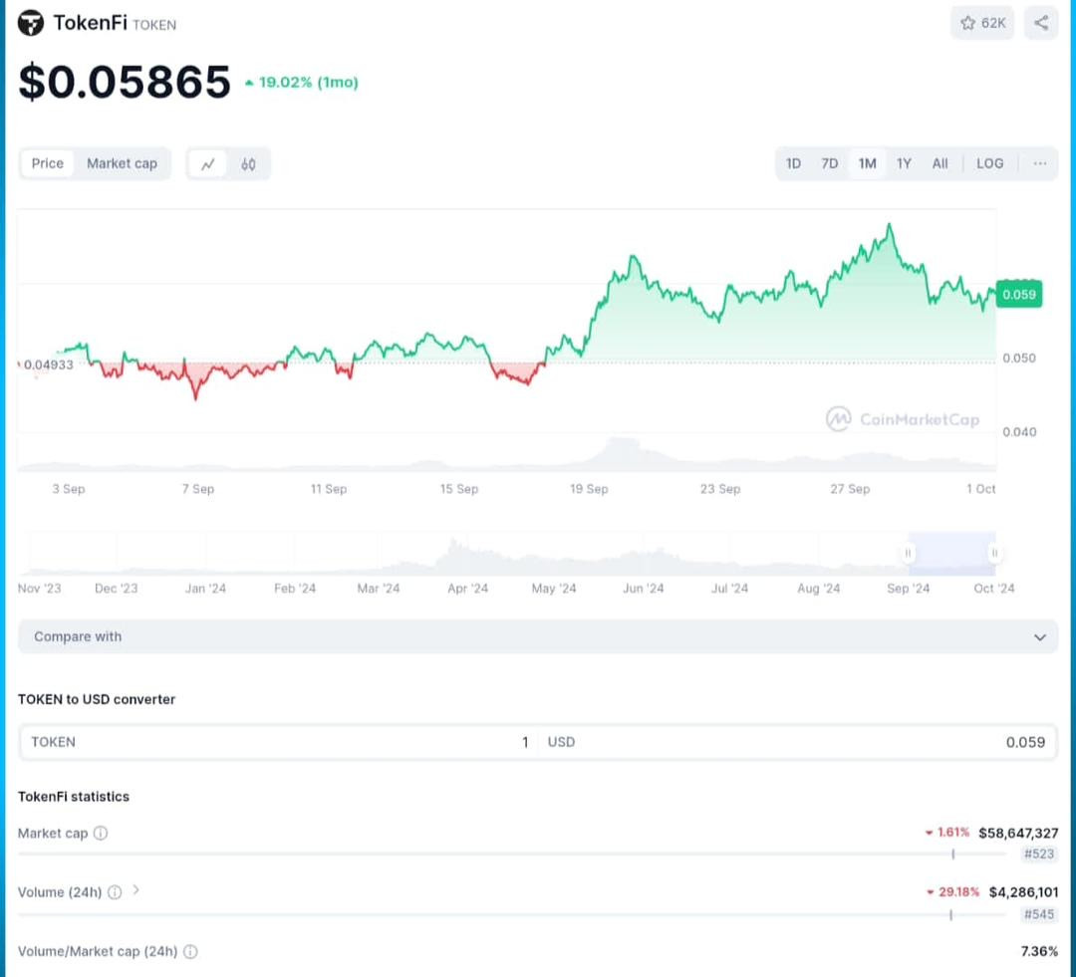Choose the 7D time range
Screen dimensions: 1076x977
coord(829,163)
